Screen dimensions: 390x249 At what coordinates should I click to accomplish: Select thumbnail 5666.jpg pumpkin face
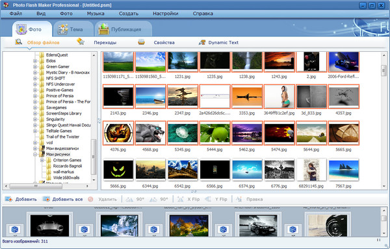[x=118, y=169]
